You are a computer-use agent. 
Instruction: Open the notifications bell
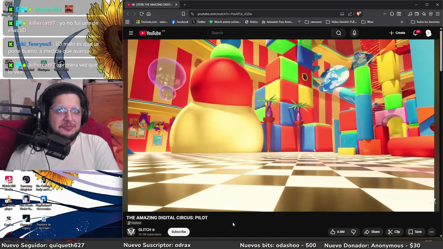pos(416,33)
